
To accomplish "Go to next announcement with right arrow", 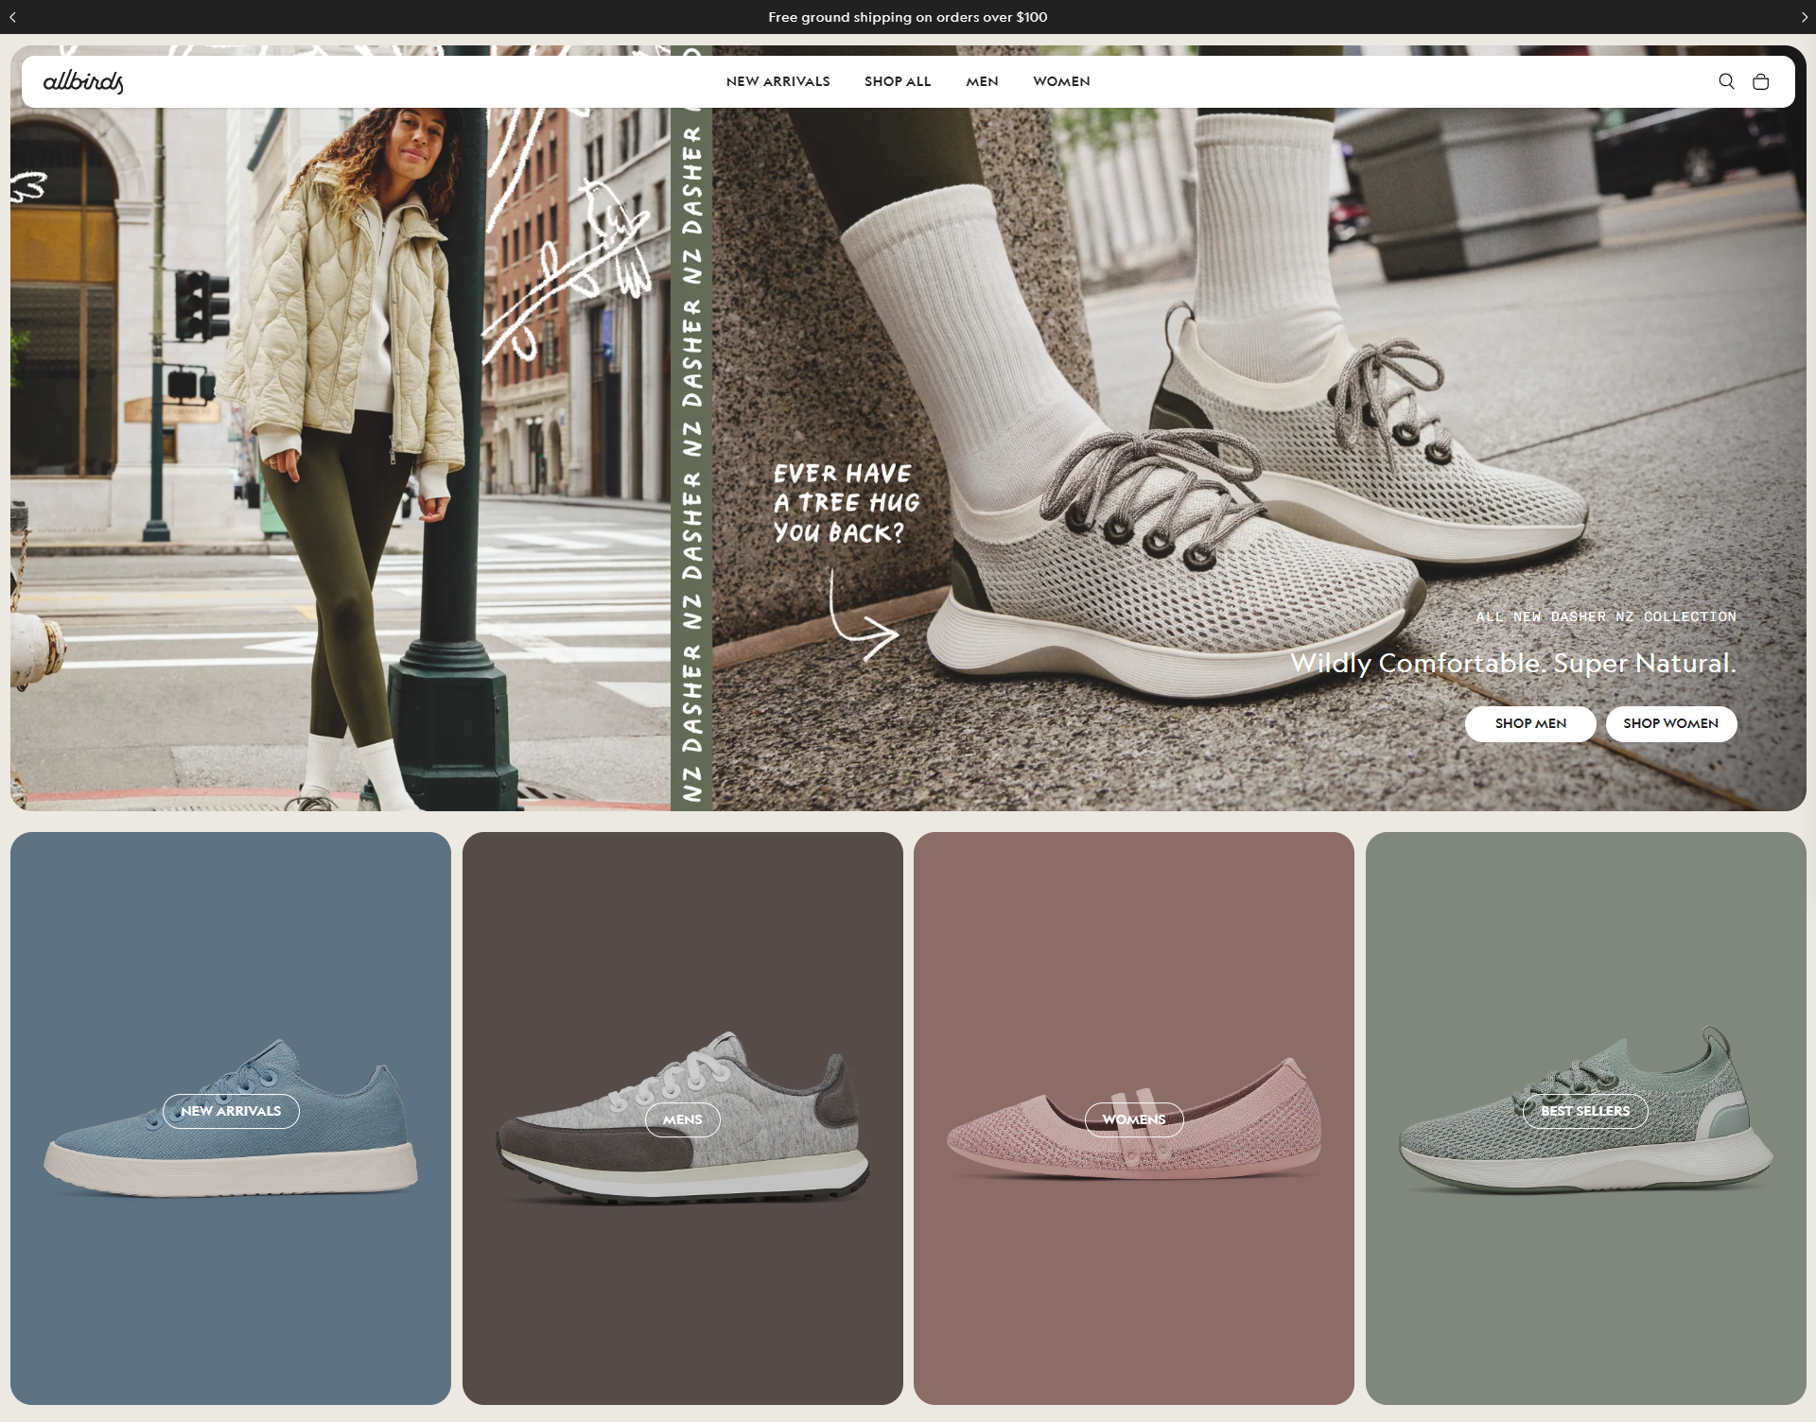I will [x=1804, y=17].
